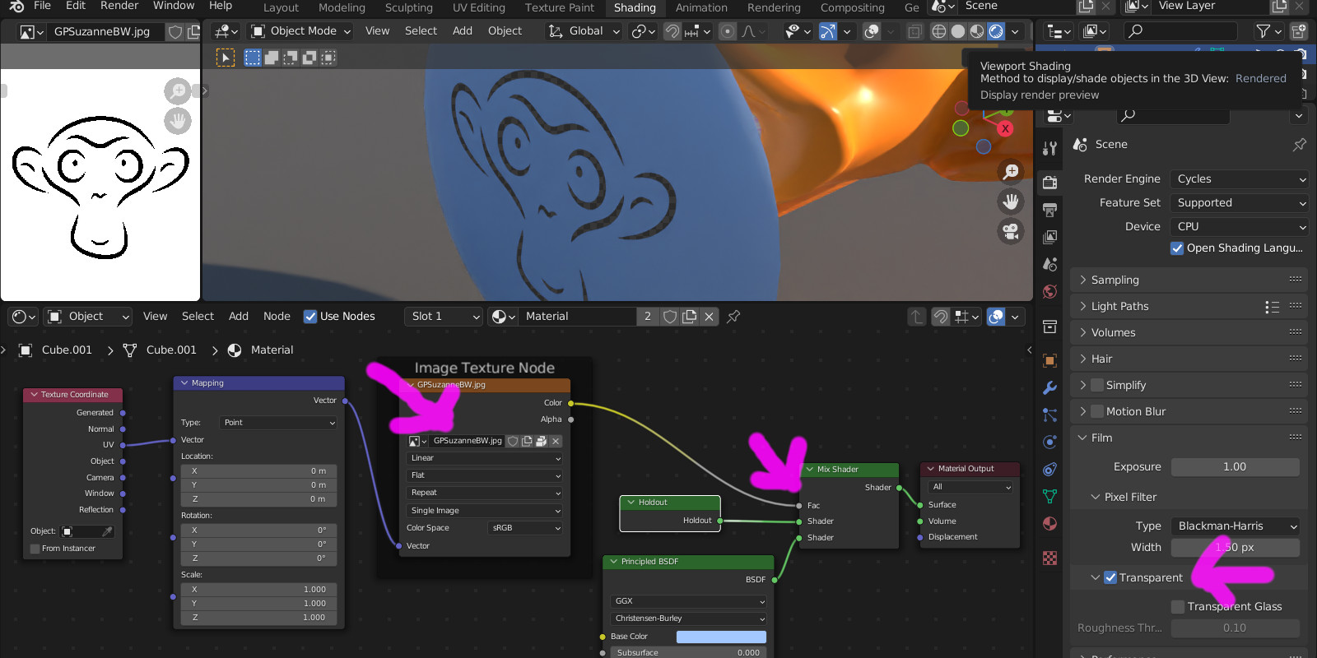Image resolution: width=1317 pixels, height=658 pixels.
Task: Open 3D viewport Add menu
Action: click(x=463, y=31)
